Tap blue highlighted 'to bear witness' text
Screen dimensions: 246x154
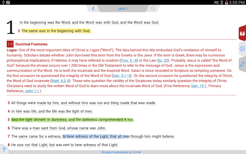pos(96,136)
